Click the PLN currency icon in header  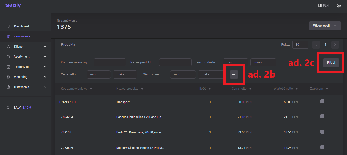tap(320, 6)
